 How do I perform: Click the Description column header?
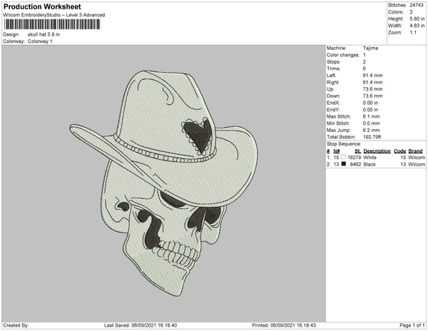pos(377,151)
